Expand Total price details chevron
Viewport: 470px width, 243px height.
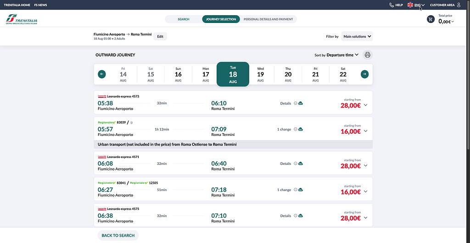[453, 22]
